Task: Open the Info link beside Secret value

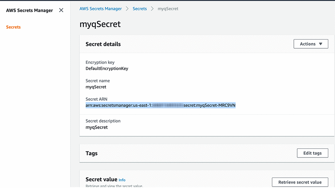Action: tap(122, 180)
